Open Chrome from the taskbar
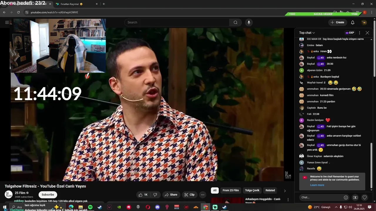This screenshot has height=211, width=376. click(x=205, y=207)
